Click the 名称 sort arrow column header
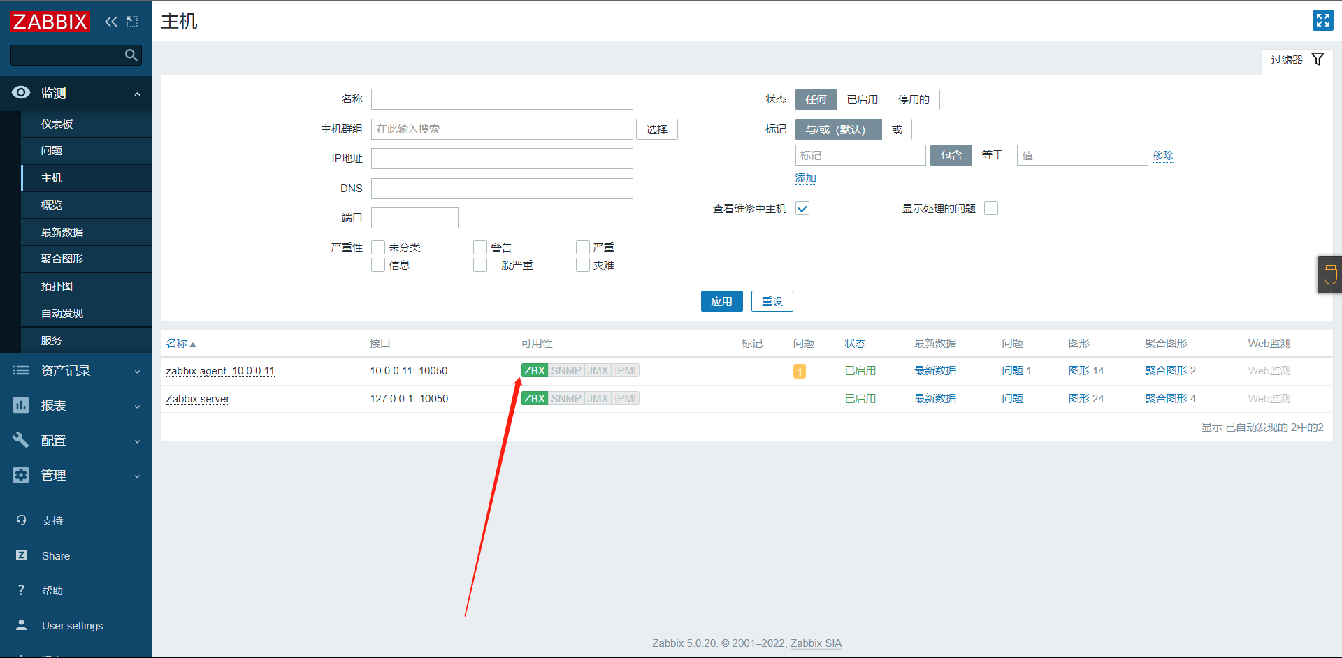 [x=181, y=344]
